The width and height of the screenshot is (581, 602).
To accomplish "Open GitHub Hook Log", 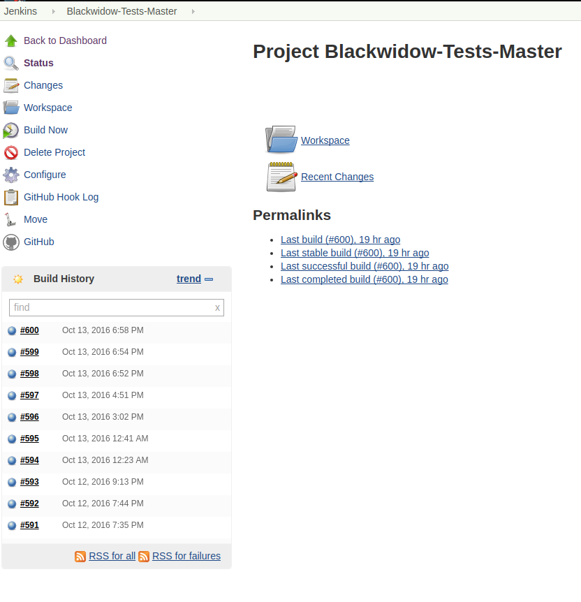I will [61, 197].
